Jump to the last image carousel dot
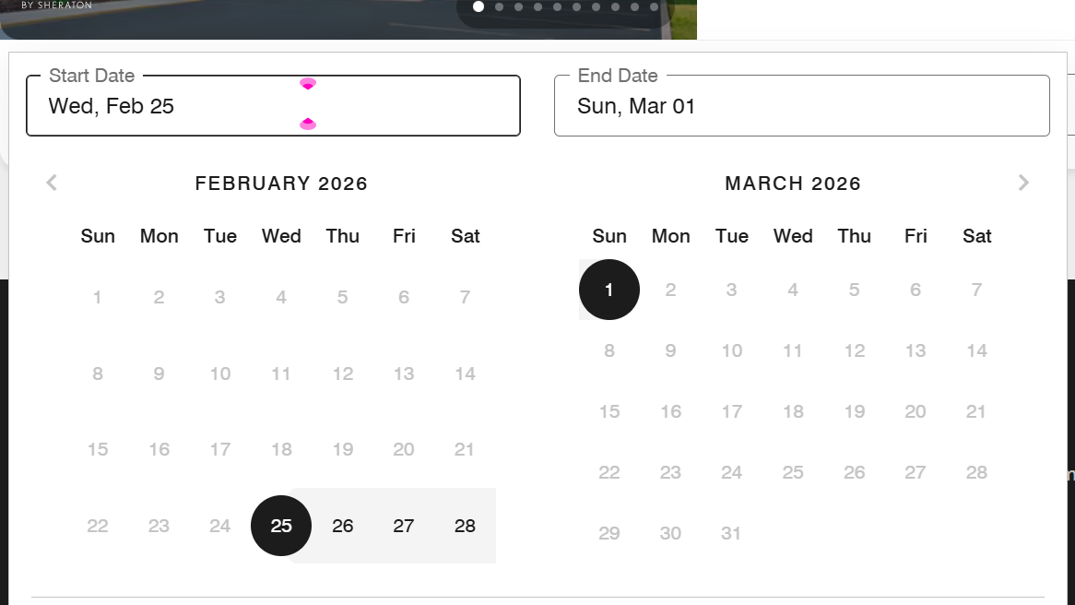The image size is (1075, 605). click(654, 6)
